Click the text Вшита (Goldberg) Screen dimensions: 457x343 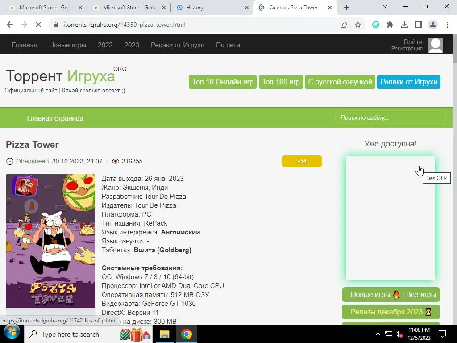162,250
